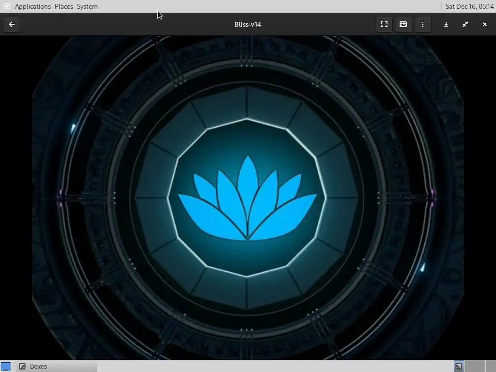Go back using the arrow button
This screenshot has width=496, height=372.
[x=12, y=24]
